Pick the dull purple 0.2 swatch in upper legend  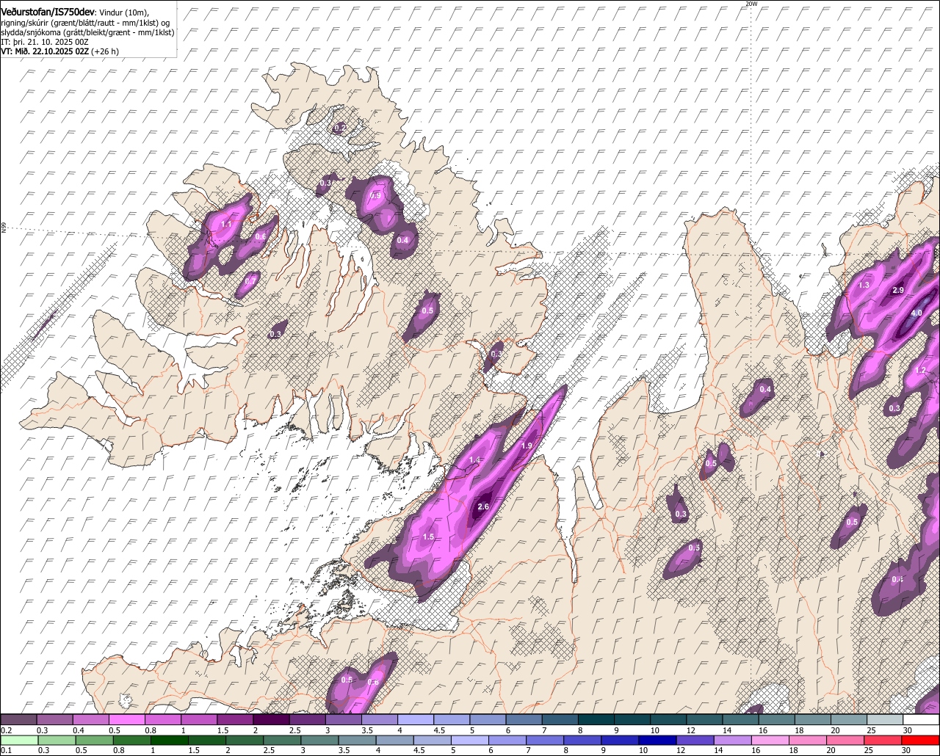pos(18,720)
